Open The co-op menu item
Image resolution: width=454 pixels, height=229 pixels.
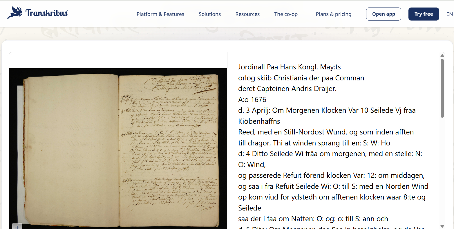pos(286,14)
